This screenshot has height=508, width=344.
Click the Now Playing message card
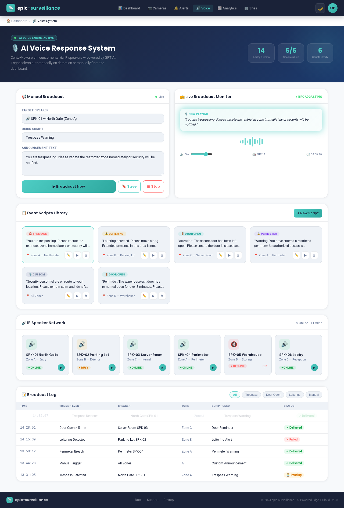pos(251,120)
